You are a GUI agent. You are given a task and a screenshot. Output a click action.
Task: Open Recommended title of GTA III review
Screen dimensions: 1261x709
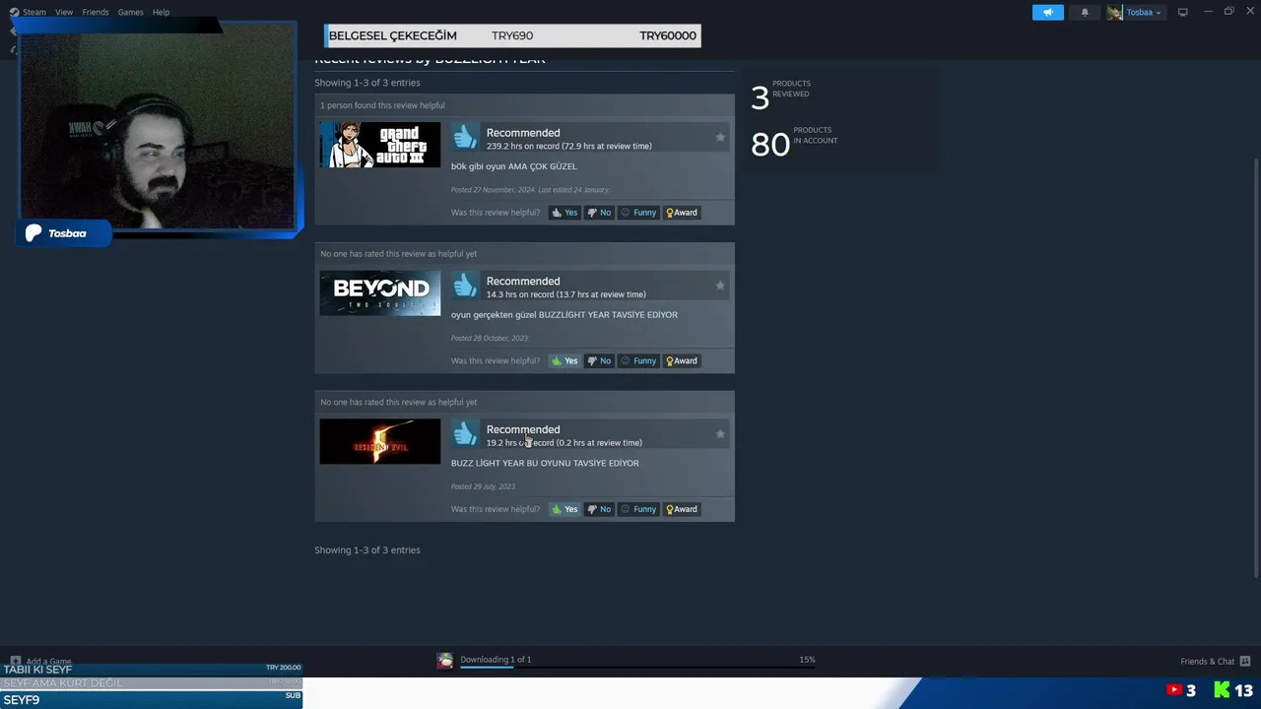(523, 133)
